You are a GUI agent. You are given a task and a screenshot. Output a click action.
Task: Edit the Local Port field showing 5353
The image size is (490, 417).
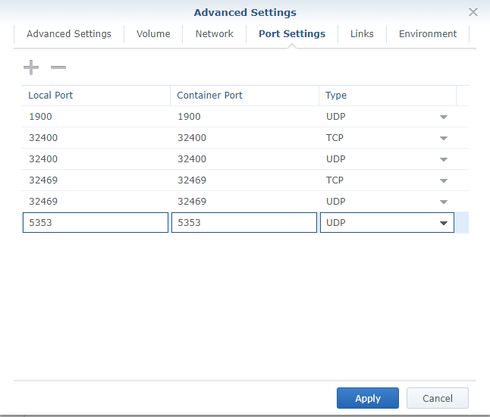[96, 223]
